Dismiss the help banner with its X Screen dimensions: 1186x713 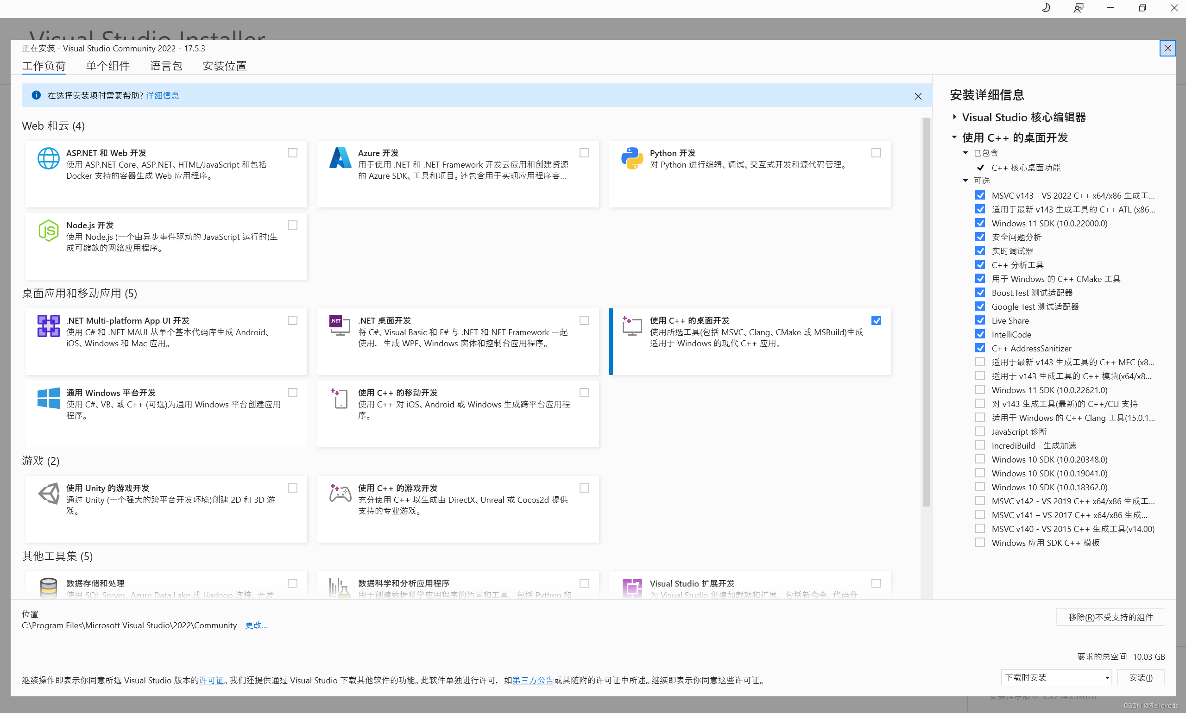coord(918,96)
